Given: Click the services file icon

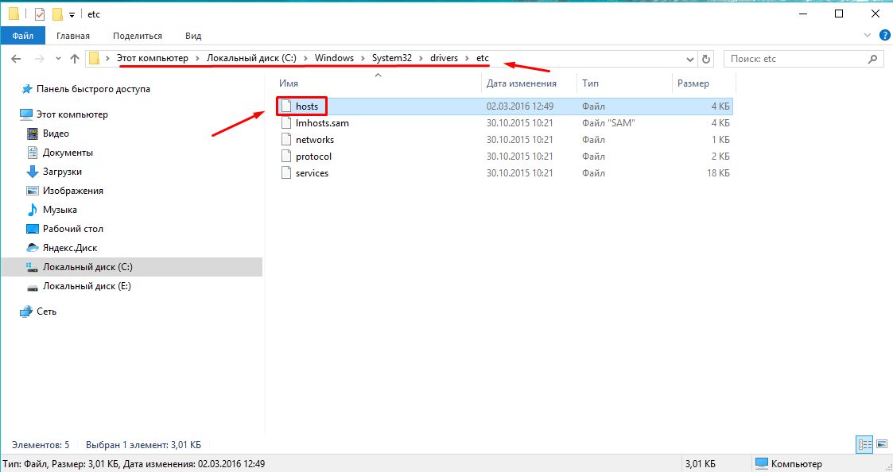Looking at the screenshot, I should tap(286, 173).
